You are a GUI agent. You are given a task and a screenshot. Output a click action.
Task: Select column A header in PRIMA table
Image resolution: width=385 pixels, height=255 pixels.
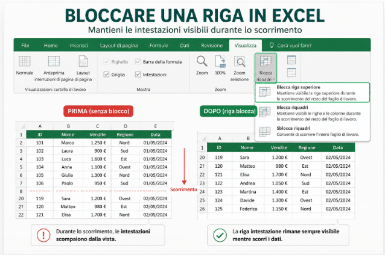[x=40, y=126]
